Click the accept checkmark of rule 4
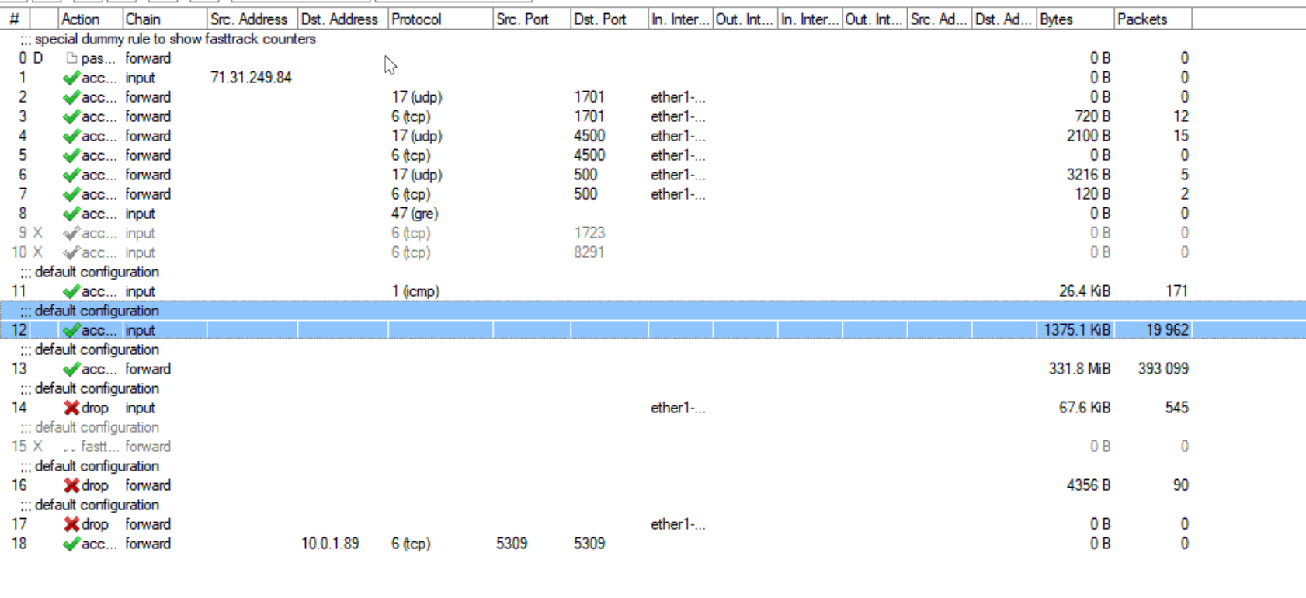Image resolution: width=1306 pixels, height=598 pixels. click(x=71, y=136)
